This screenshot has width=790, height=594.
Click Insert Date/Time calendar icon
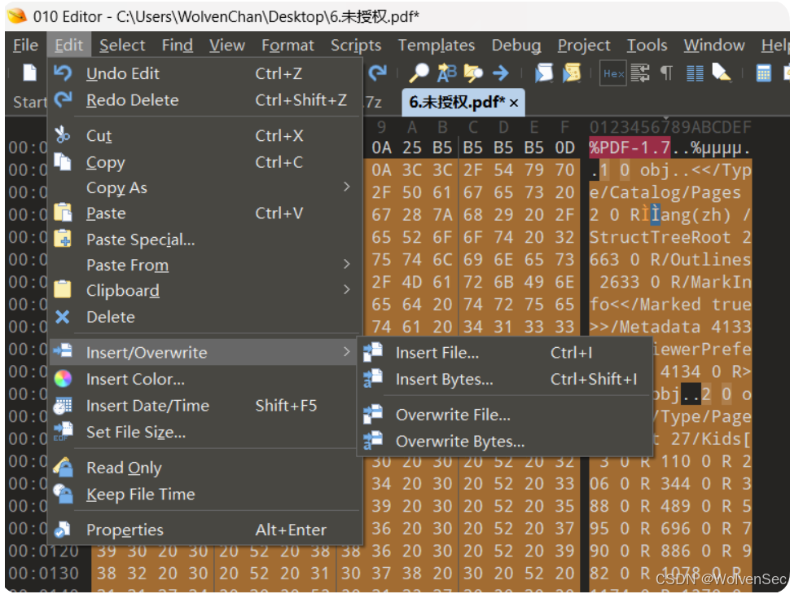[x=63, y=406]
